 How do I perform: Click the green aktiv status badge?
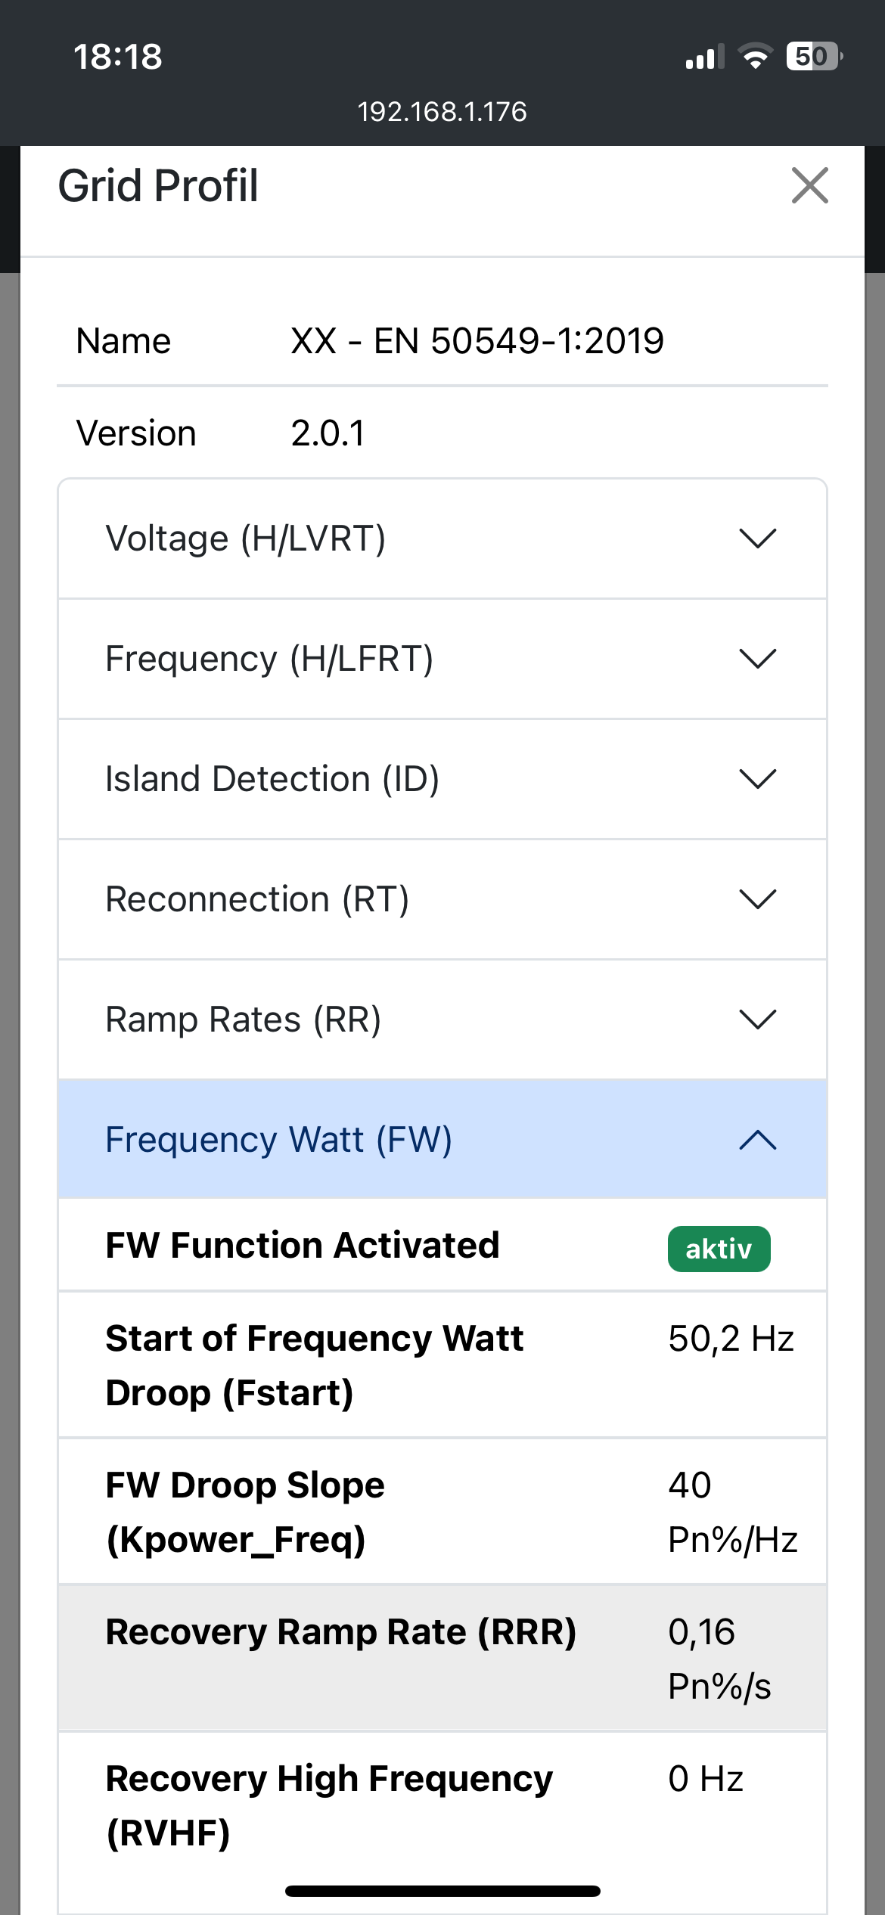719,1249
